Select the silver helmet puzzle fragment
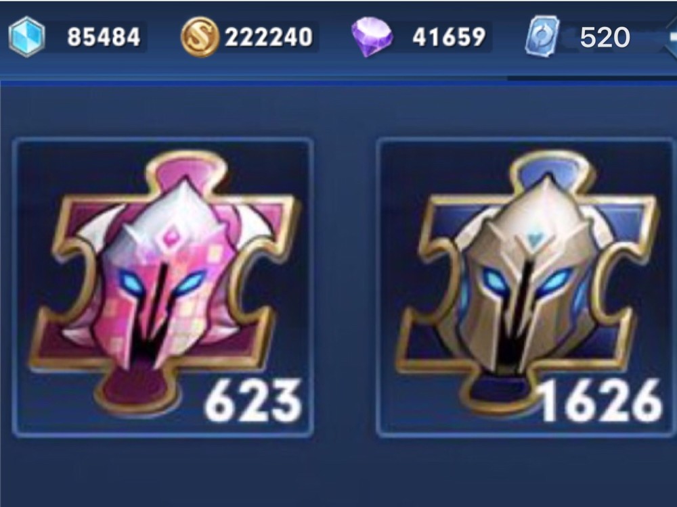 (x=525, y=287)
